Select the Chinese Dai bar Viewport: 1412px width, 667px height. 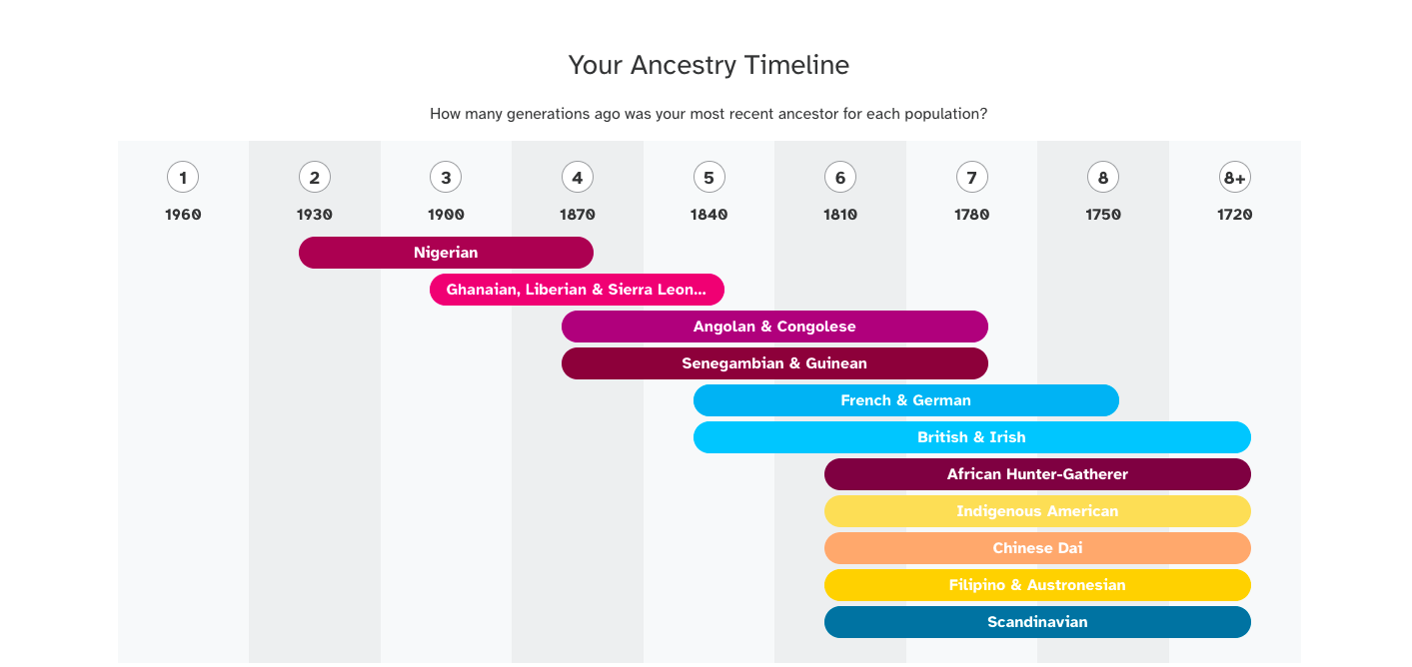(x=1037, y=548)
